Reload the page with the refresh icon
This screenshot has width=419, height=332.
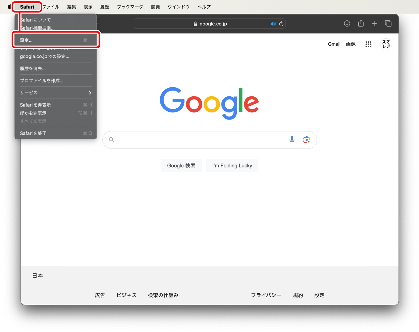(281, 24)
